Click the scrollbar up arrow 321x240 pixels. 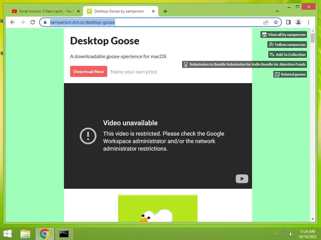tap(313, 31)
